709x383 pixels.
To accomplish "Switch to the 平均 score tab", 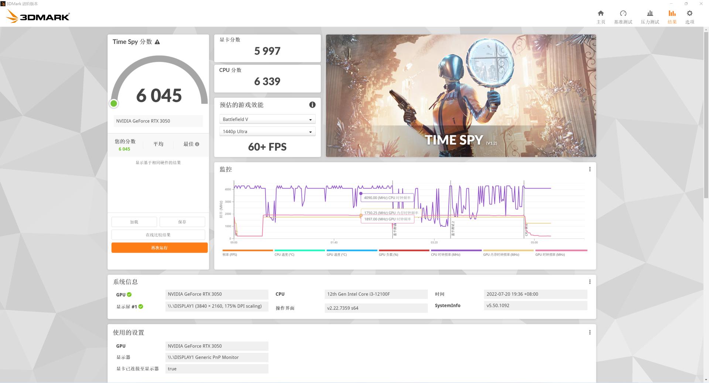I will pos(158,144).
